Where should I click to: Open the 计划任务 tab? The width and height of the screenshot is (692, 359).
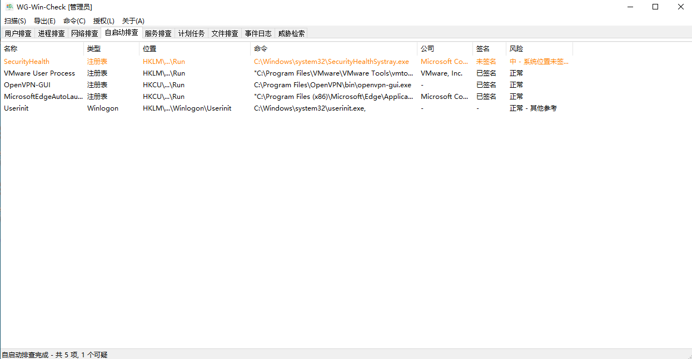click(192, 33)
